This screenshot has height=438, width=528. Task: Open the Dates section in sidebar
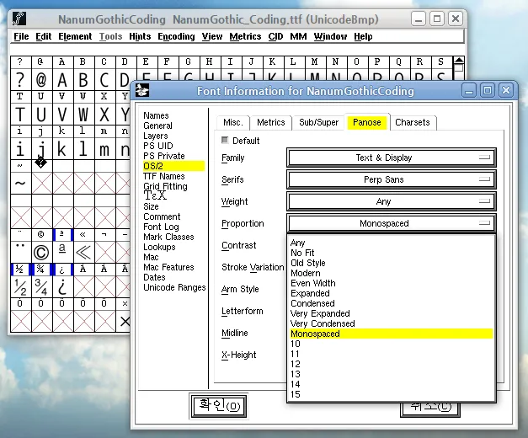154,277
